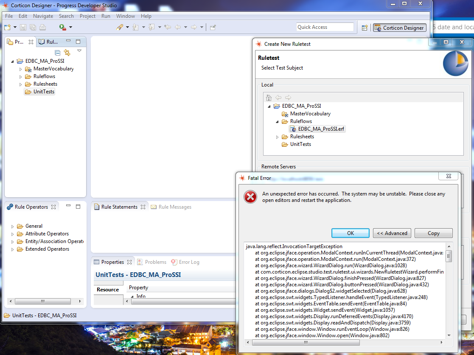Click the Print toolbar icon
Image resolution: width=474 pixels, height=355 pixels.
tap(42, 27)
